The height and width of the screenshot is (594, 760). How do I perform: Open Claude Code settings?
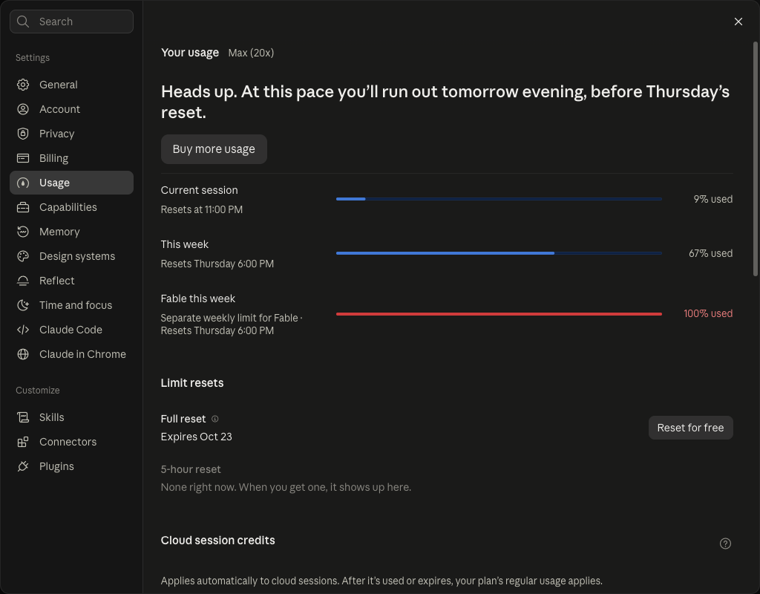pos(71,330)
